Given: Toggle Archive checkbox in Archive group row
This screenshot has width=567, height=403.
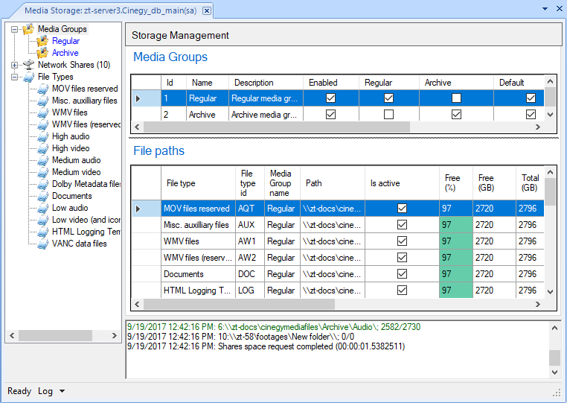Looking at the screenshot, I should click(456, 115).
